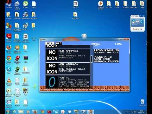152x114 pixels.
Task: Switch to Firefox in the taskbar
Action: pos(35,112)
